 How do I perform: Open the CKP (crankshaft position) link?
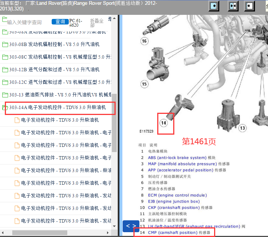tap(174, 208)
